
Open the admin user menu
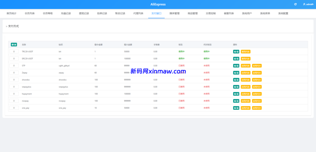click(x=308, y=4)
